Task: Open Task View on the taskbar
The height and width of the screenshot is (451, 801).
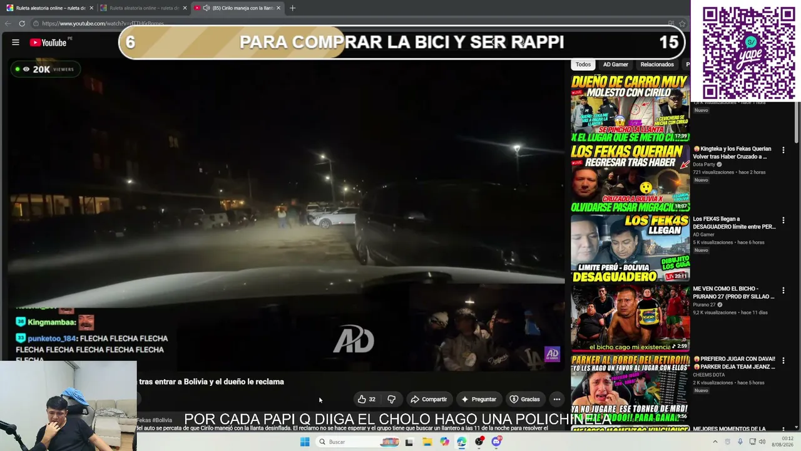Action: coord(409,442)
